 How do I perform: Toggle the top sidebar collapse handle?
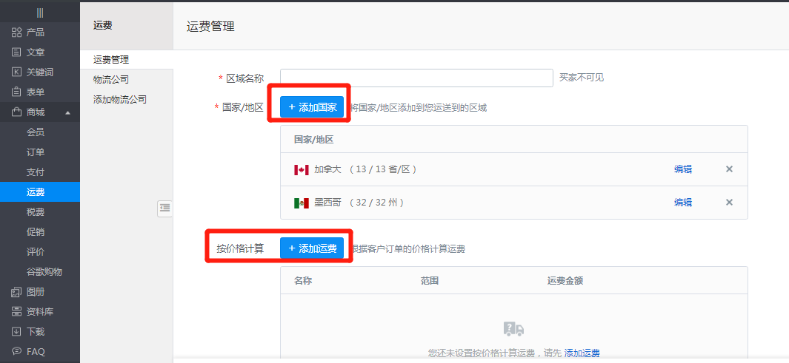coord(39,13)
